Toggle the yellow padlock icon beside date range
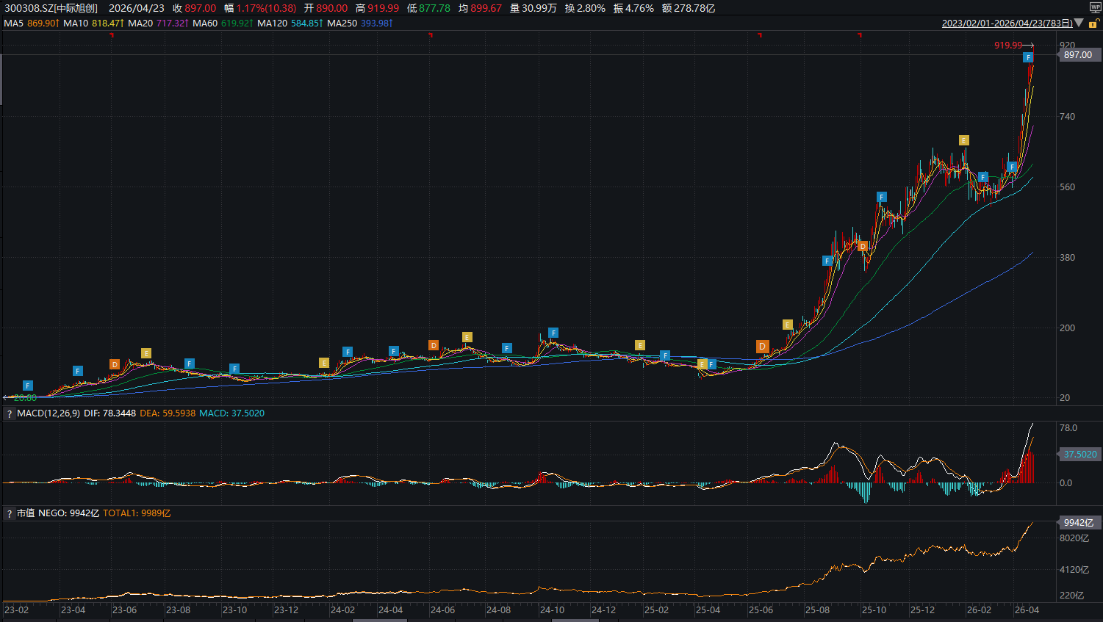 pyautogui.click(x=1093, y=23)
